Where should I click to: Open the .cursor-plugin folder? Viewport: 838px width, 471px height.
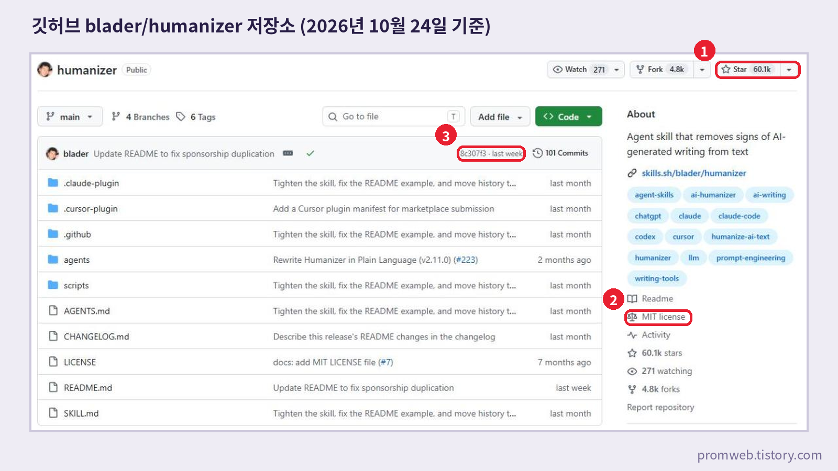click(x=91, y=209)
